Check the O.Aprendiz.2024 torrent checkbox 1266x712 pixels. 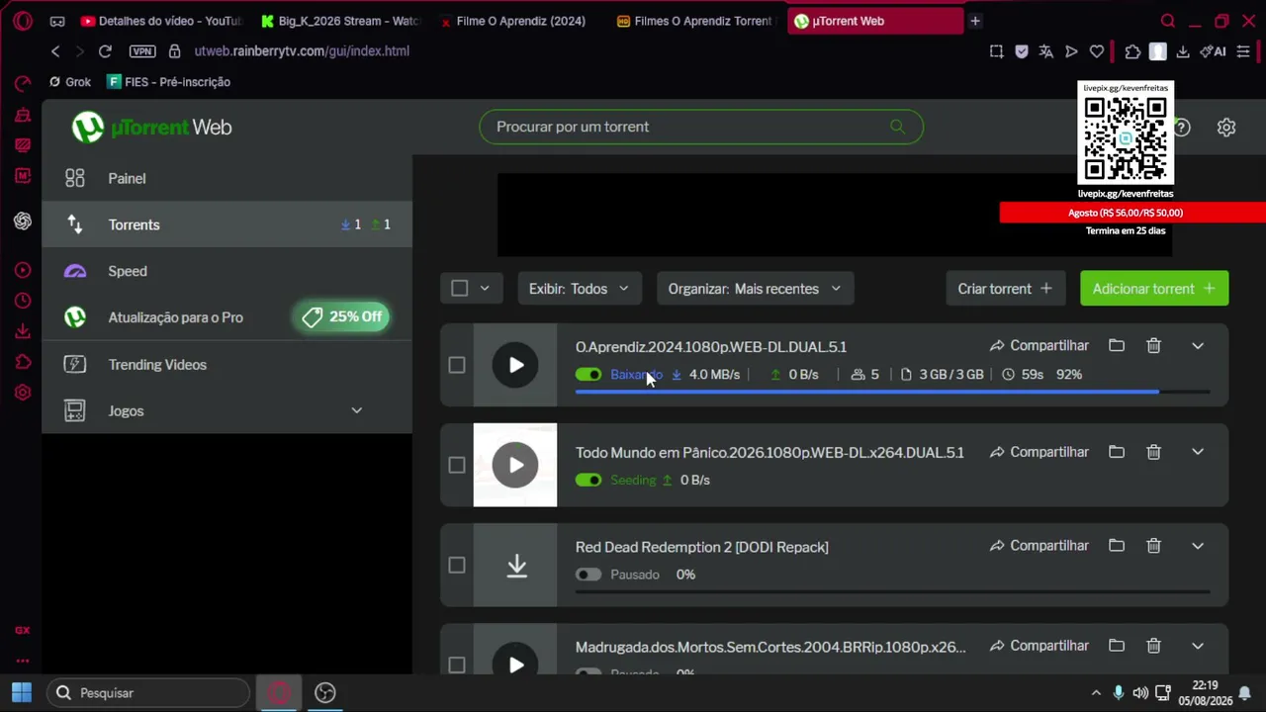457,365
